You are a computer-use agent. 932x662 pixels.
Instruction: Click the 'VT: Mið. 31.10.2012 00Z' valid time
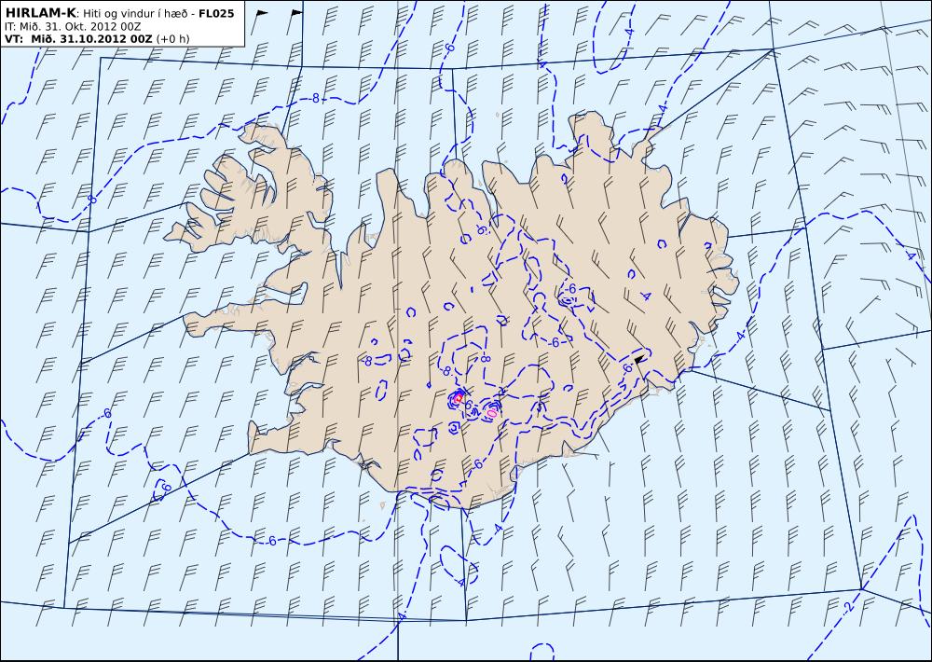coord(78,38)
